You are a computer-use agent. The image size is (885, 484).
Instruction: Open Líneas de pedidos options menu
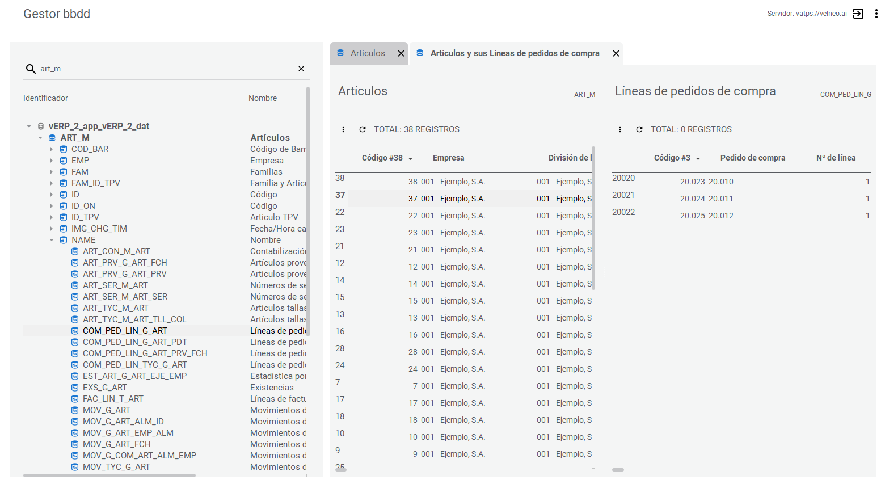[620, 129]
